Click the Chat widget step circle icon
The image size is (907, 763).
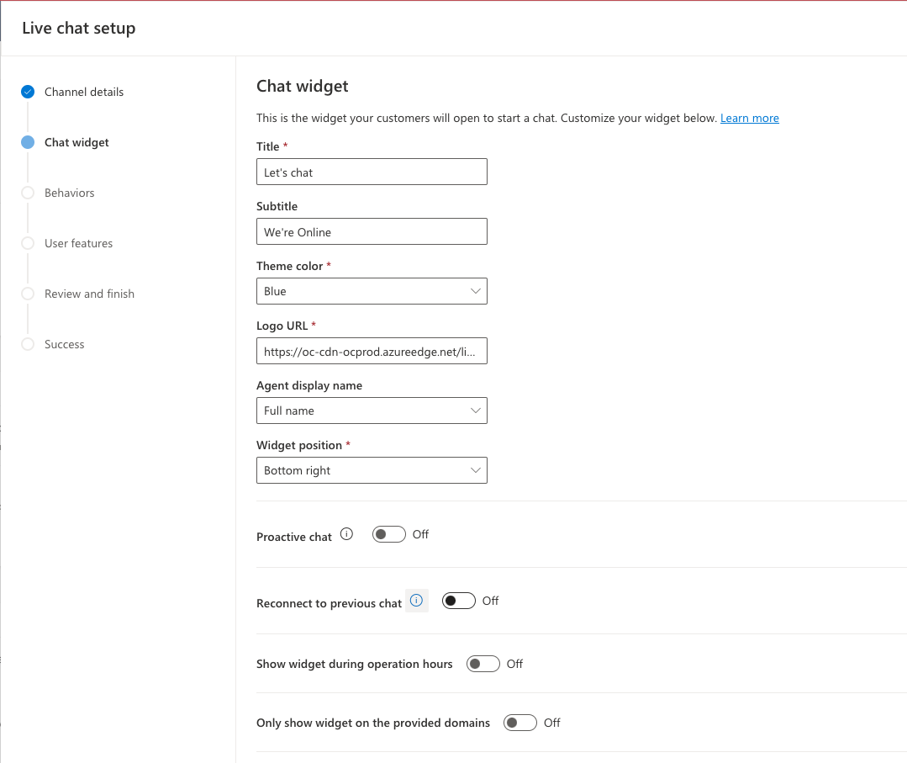[28, 142]
